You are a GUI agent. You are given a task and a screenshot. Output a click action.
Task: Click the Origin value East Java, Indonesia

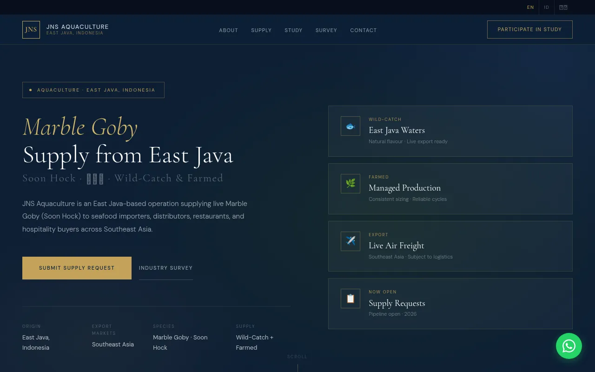(36, 342)
